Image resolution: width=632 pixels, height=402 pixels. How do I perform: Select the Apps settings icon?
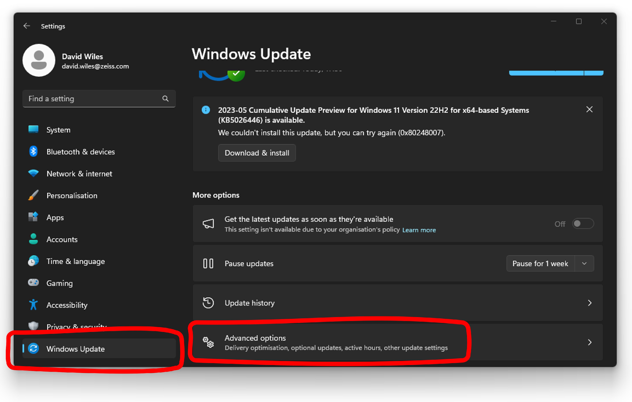[33, 217]
